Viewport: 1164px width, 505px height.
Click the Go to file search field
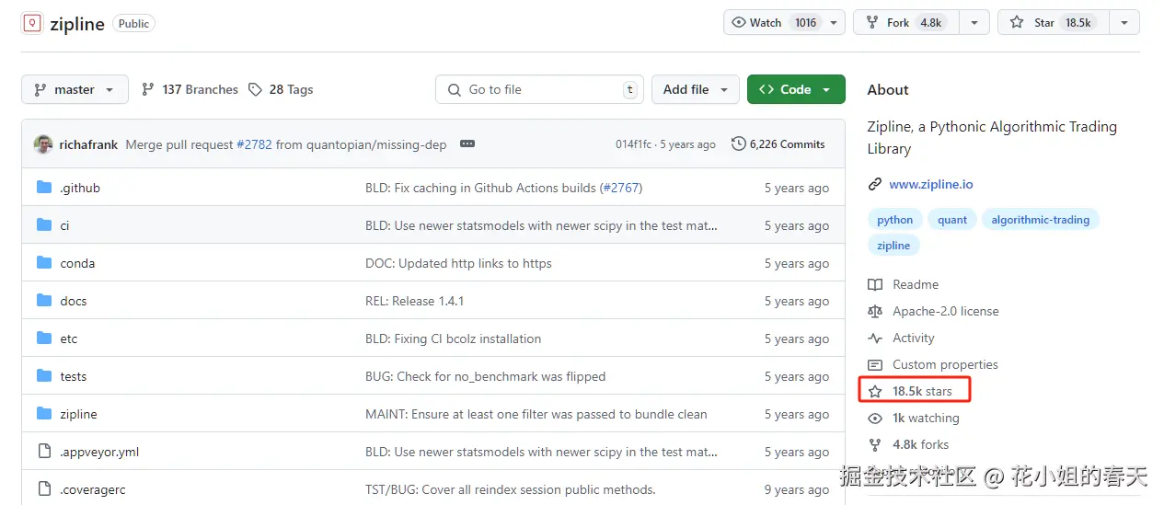[x=539, y=89]
